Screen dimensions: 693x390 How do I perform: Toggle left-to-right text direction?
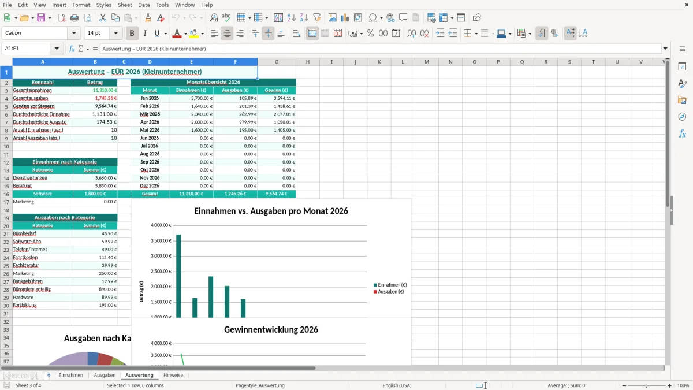click(x=542, y=34)
